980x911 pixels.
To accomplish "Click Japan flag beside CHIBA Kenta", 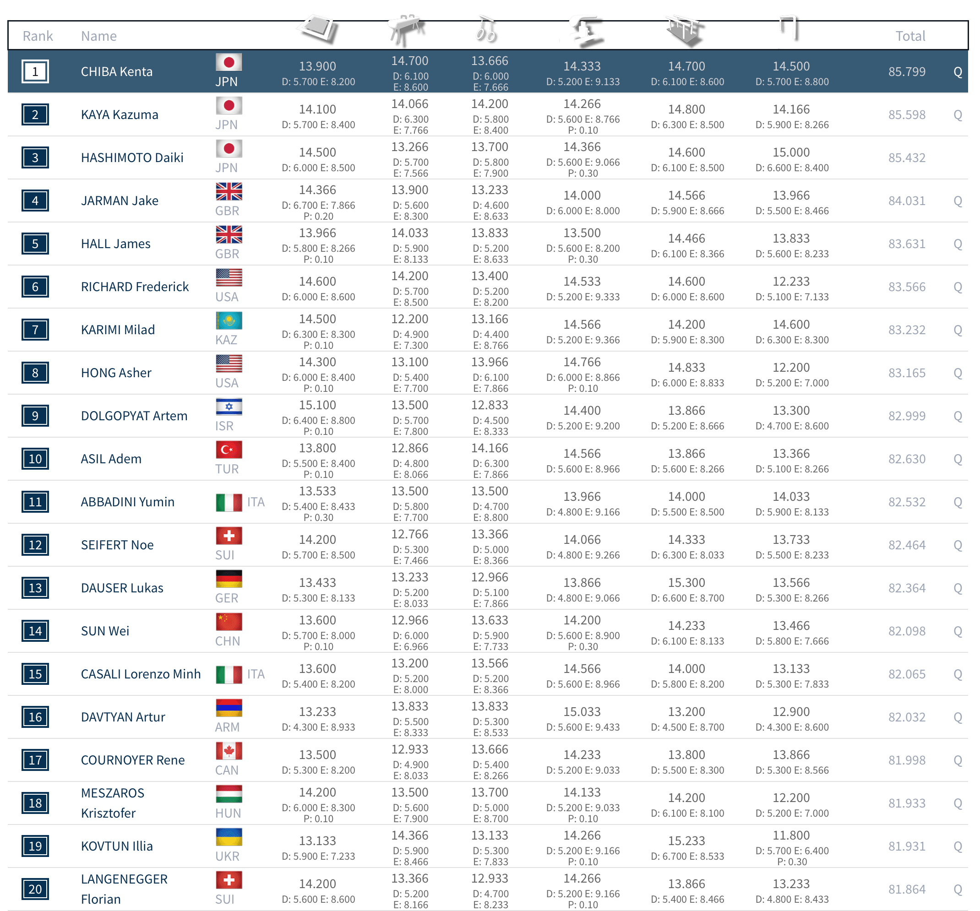I will coord(229,63).
